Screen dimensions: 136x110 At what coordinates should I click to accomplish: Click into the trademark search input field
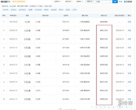click(x=103, y=2)
